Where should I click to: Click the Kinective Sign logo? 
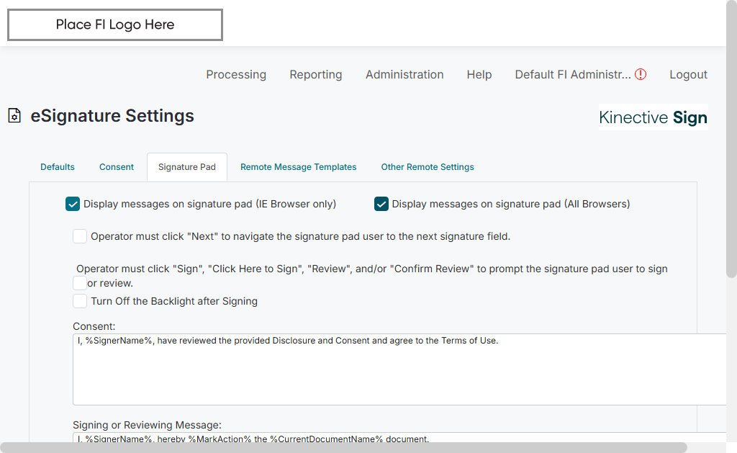point(653,117)
